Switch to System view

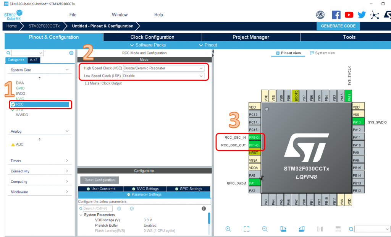[x=322, y=53]
